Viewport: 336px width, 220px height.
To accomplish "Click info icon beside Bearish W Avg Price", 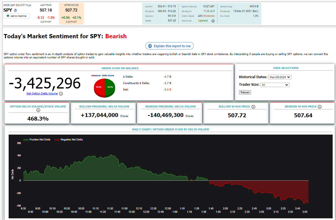I will pos(320,107).
